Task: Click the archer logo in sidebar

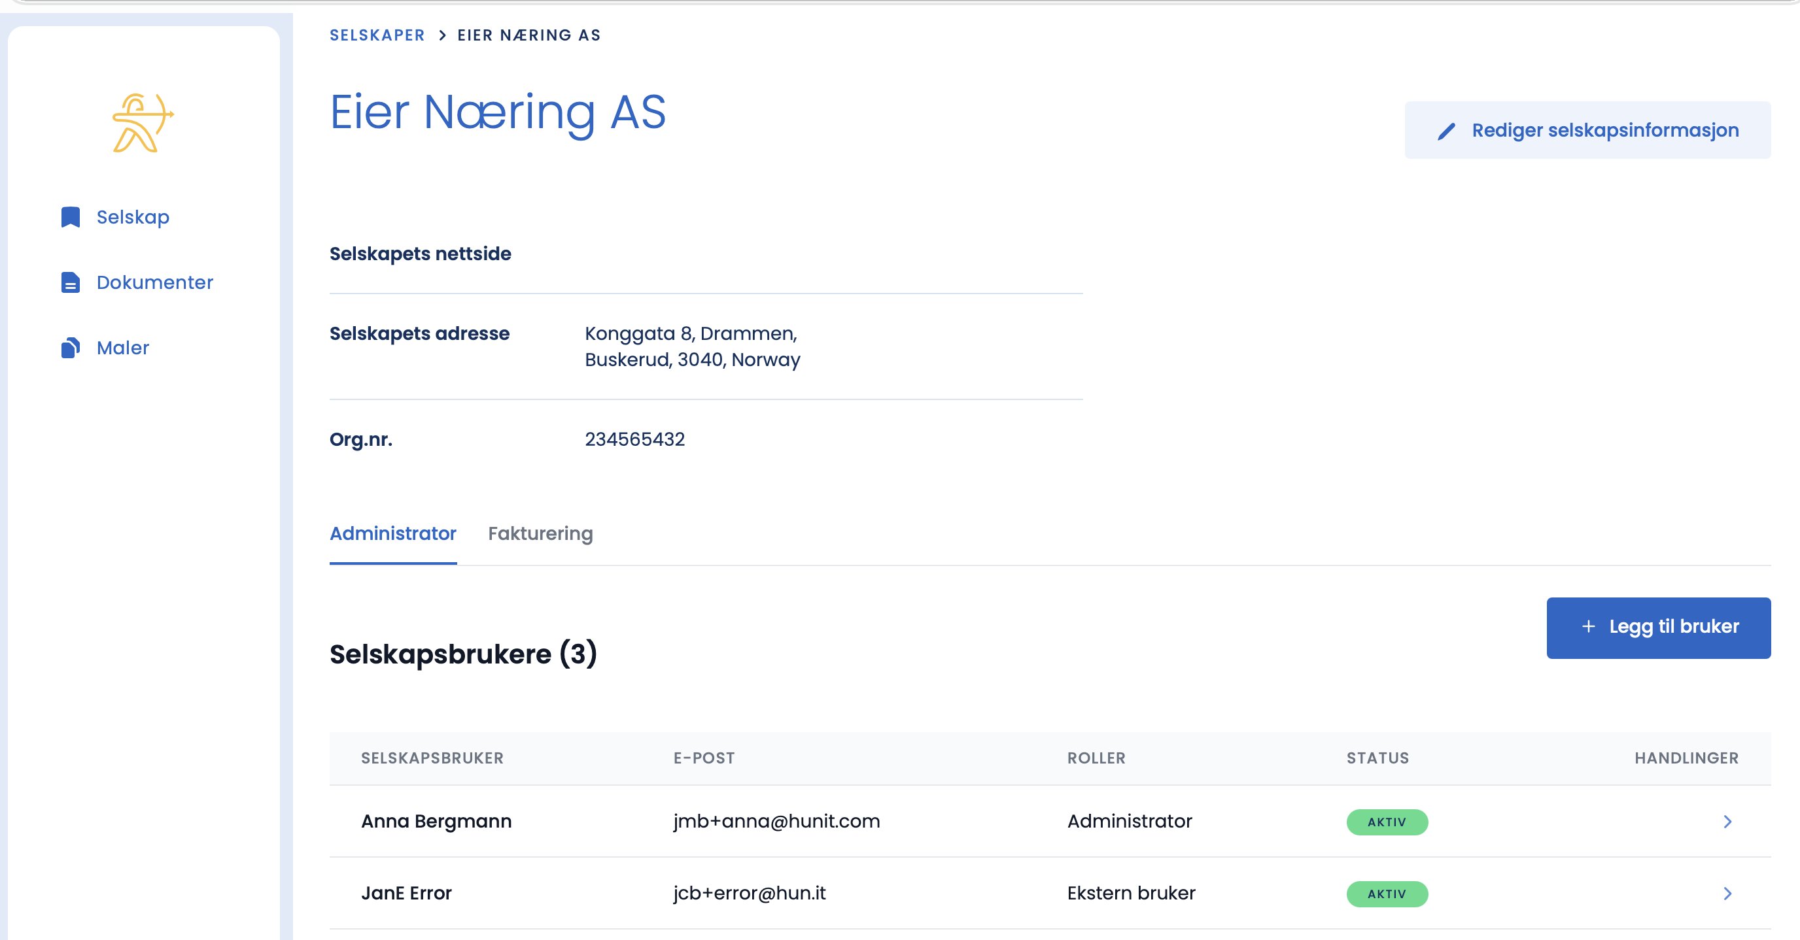Action: 143,123
